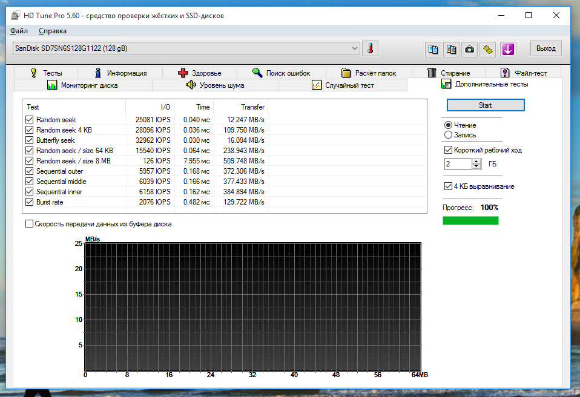Screen dimensions: 580x397
Task: Switch to Поиск ошибок tab
Action: [x=282, y=73]
